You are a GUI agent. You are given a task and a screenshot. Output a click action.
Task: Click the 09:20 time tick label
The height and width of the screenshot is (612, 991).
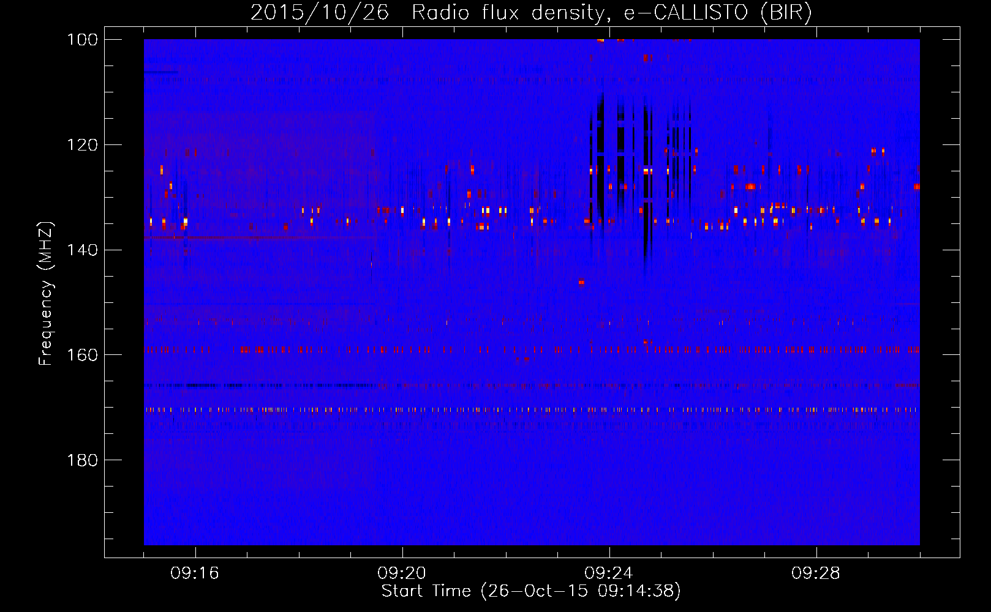click(x=402, y=573)
